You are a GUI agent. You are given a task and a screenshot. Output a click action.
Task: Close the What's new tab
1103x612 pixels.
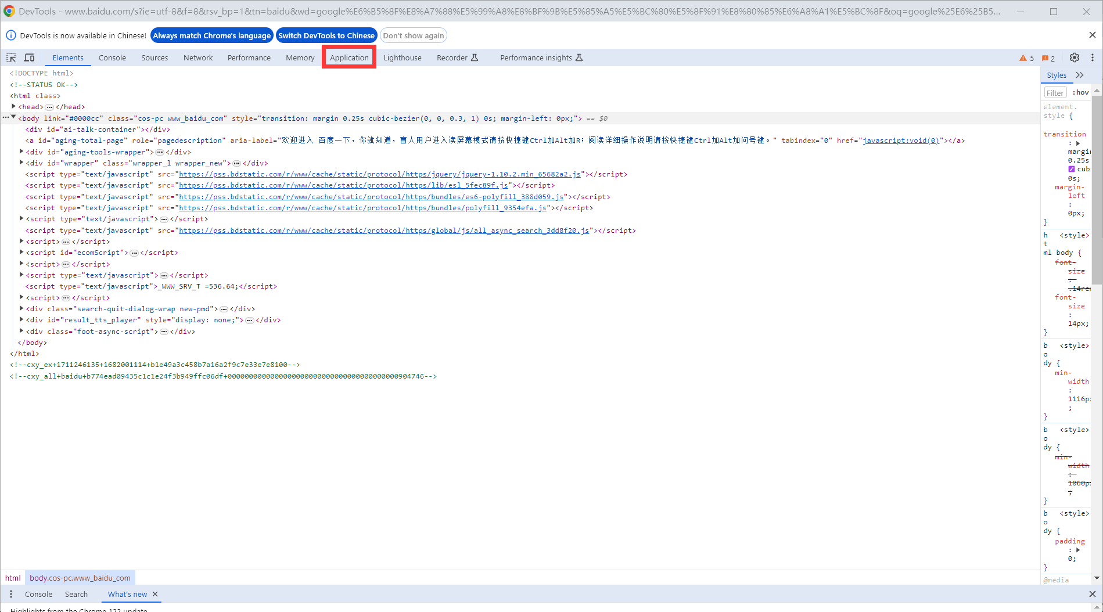point(155,594)
